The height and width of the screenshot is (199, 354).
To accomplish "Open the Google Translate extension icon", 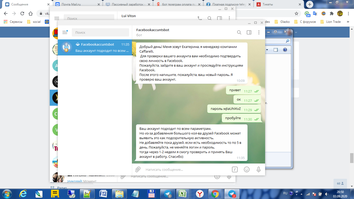I will click(315, 13).
